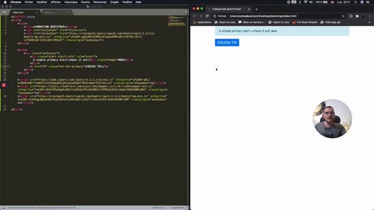Click the Bluetooth icon in menu bar
Image resolution: width=374 pixels, height=210 pixels.
[x=300, y=2]
